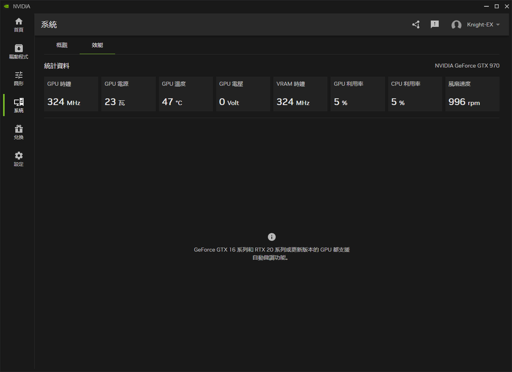Screen dimensions: 512x372
Task: Click the 統計資料 heading
Action: click(57, 66)
